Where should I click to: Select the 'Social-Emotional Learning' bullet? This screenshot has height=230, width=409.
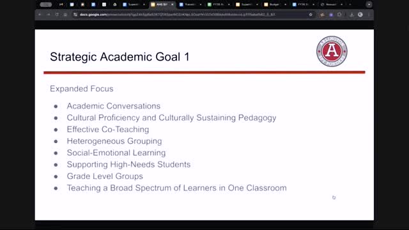(116, 153)
